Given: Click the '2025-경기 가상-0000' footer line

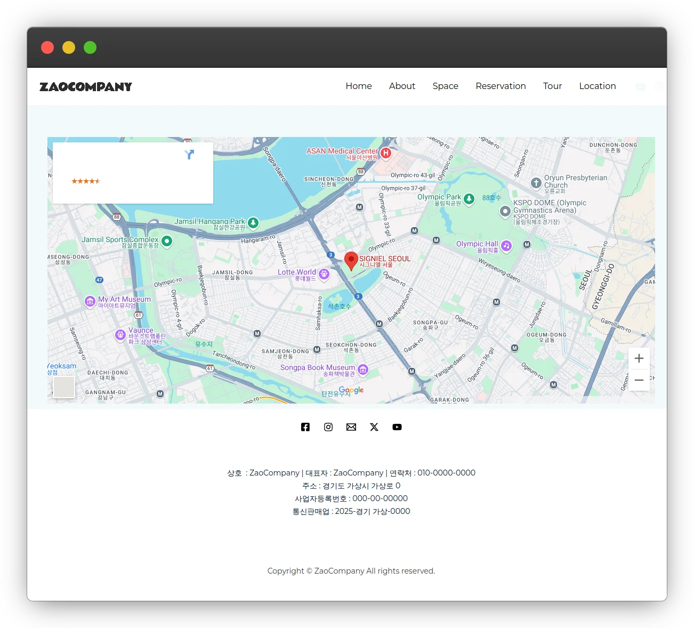Looking at the screenshot, I should (351, 511).
